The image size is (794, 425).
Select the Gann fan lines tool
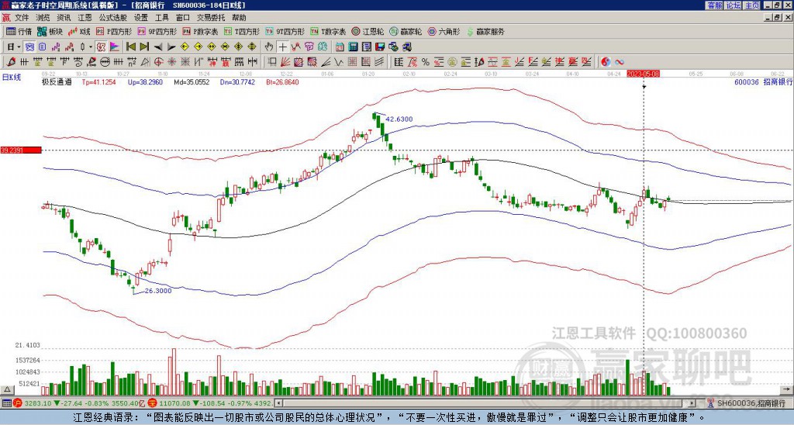(x=285, y=62)
